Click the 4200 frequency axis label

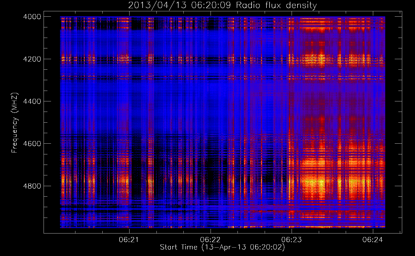[32, 59]
